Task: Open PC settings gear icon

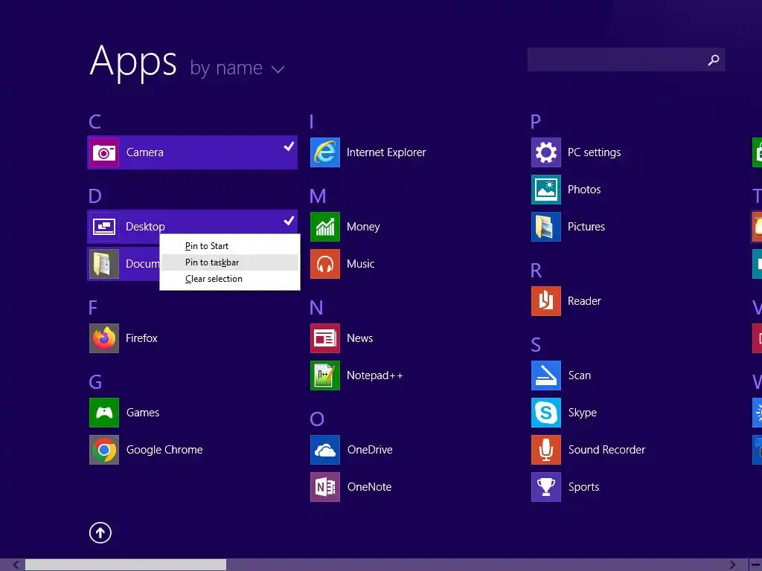Action: [x=546, y=152]
